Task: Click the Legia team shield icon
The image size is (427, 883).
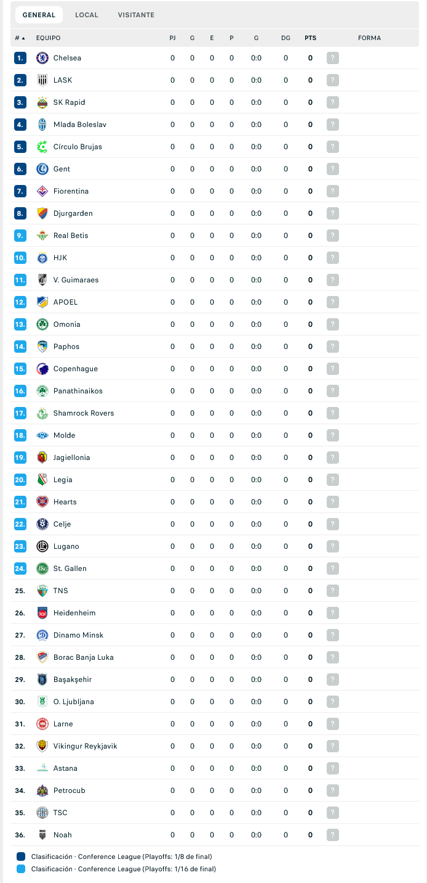Action: (x=42, y=480)
